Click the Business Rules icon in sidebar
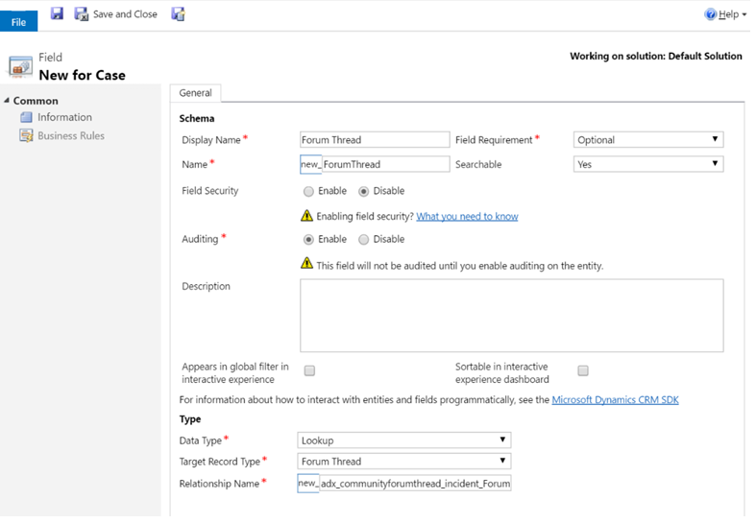The width and height of the screenshot is (756, 523). coord(27,136)
